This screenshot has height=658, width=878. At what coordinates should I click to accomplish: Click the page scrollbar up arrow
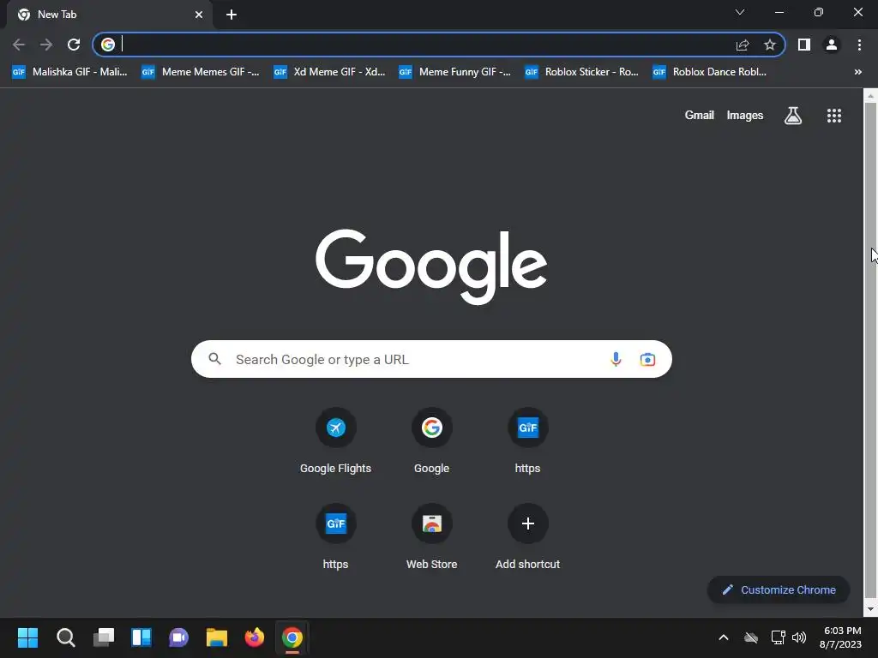pyautogui.click(x=870, y=96)
